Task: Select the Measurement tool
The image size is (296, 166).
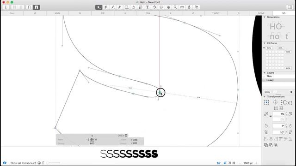Action: (x=182, y=7)
